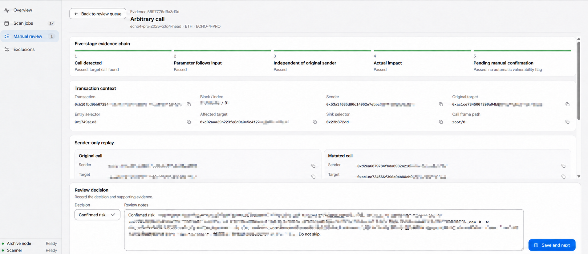Select stage 3 Independent of original sender
The height and width of the screenshot is (254, 588).
[322, 61]
